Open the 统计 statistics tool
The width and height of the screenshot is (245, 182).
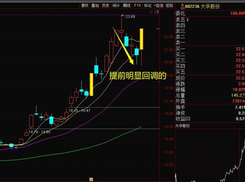(116, 5)
